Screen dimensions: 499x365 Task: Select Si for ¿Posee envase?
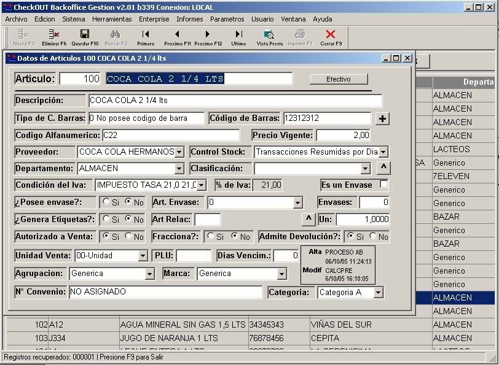(x=106, y=202)
